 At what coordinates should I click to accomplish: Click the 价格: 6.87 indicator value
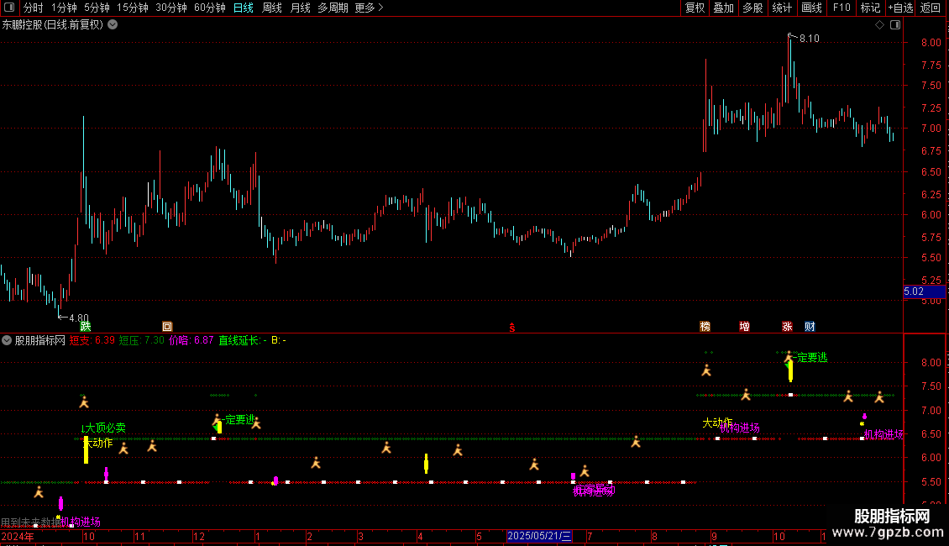[x=191, y=340]
